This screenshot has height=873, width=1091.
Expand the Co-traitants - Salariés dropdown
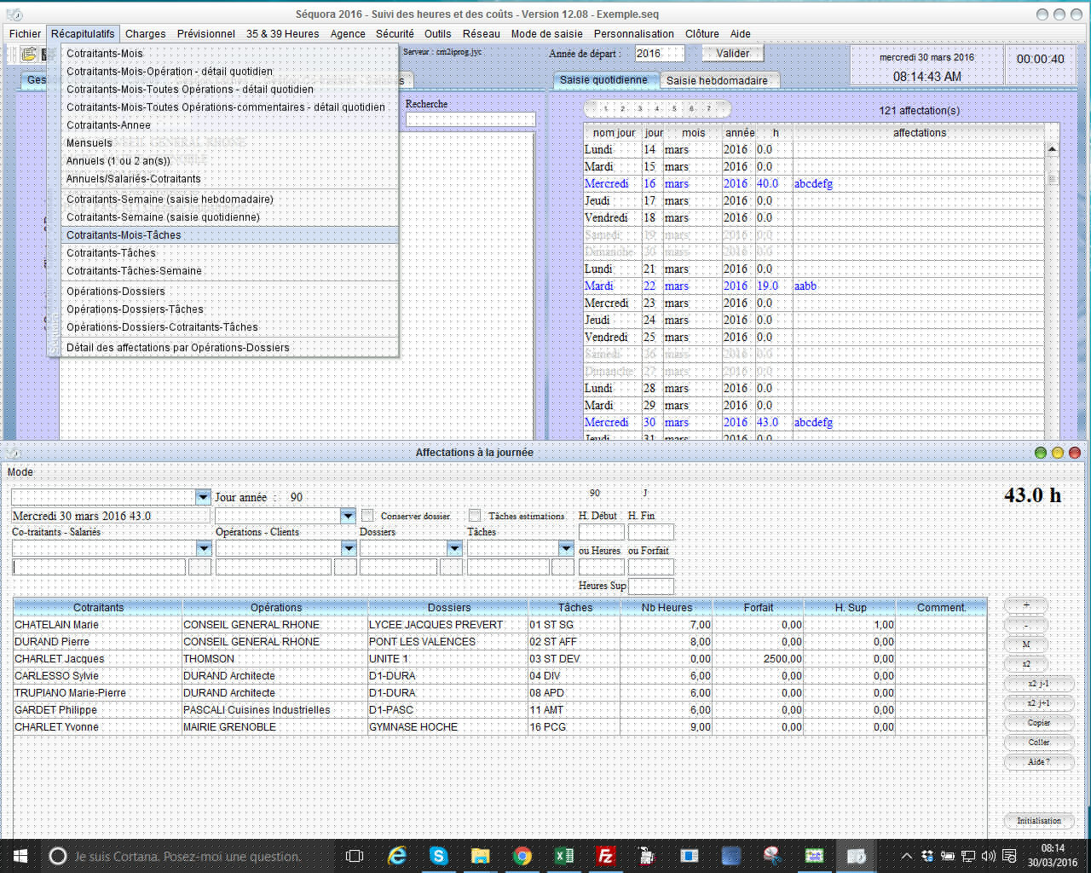point(203,548)
